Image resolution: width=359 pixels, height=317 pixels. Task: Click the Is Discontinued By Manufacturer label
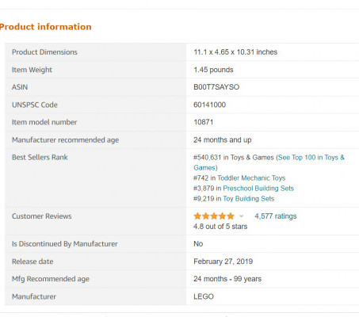[x=65, y=244]
